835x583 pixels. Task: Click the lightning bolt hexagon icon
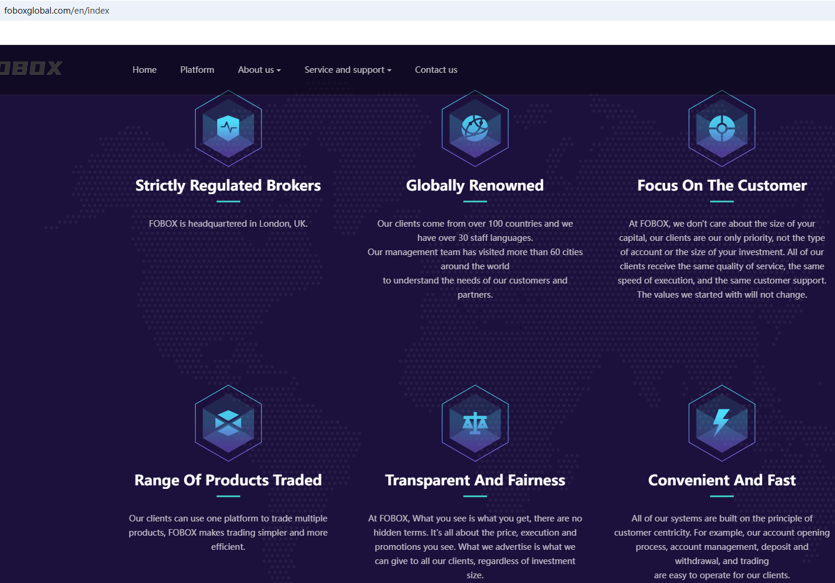tap(721, 423)
